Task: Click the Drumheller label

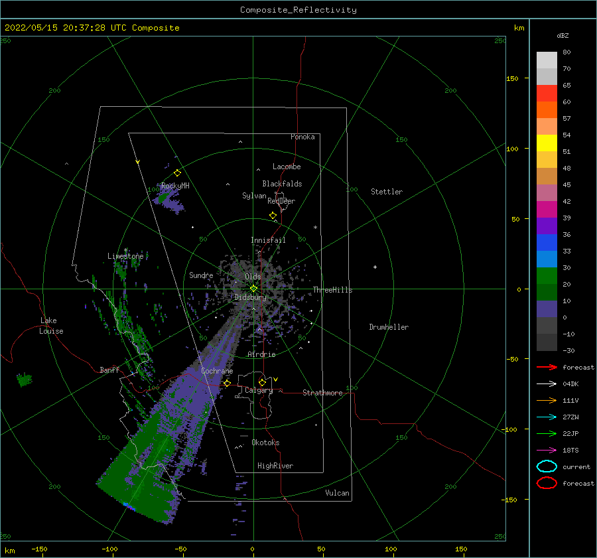Action: [x=389, y=327]
